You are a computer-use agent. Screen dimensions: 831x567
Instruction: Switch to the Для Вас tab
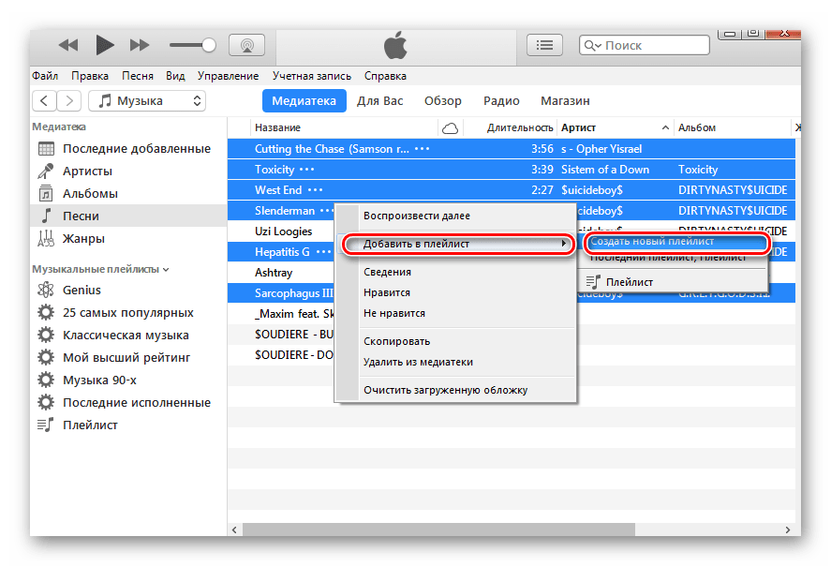[x=380, y=101]
